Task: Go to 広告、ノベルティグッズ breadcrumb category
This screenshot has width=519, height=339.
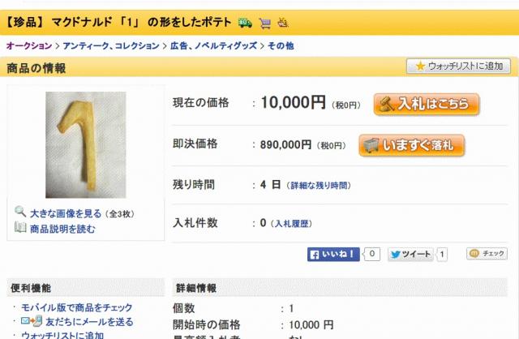Action: (213, 45)
